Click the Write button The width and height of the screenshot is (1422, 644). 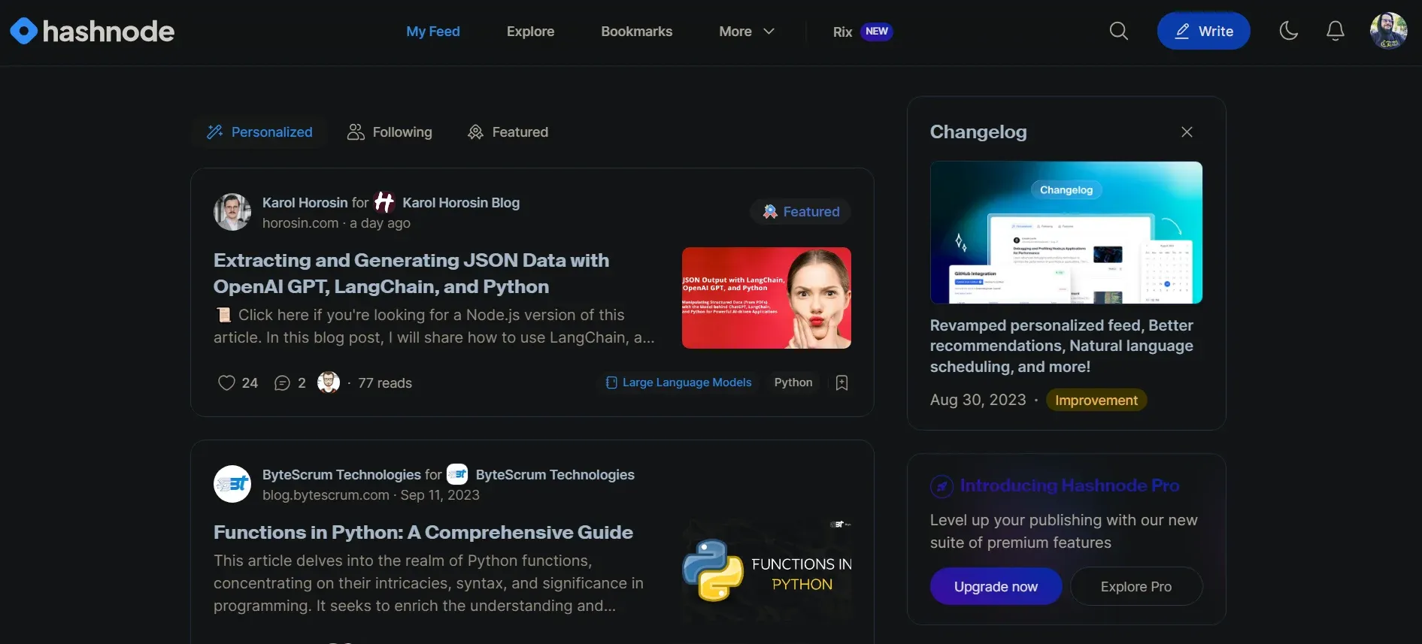(x=1203, y=31)
